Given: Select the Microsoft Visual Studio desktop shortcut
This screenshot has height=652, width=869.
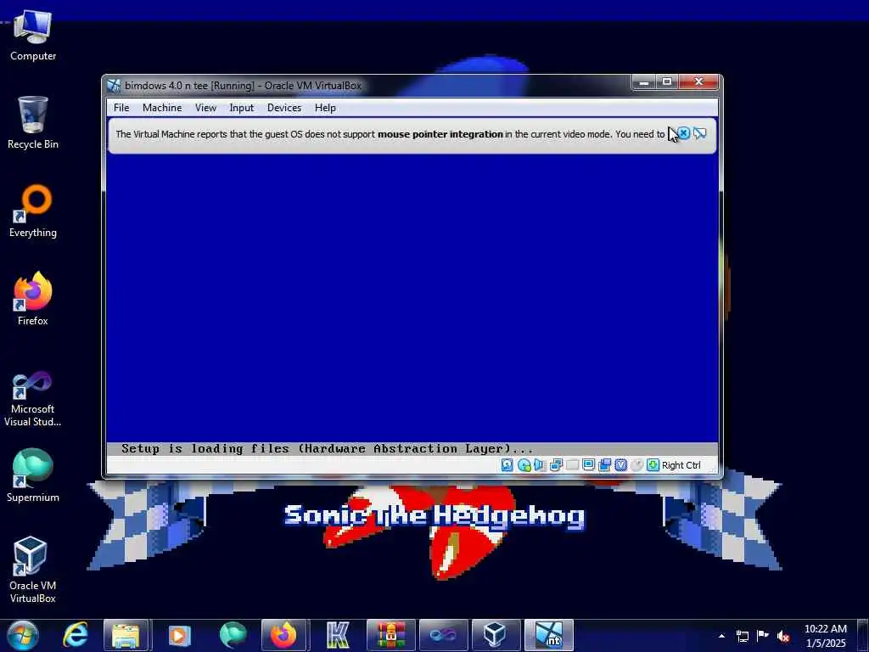Looking at the screenshot, I should point(33,399).
